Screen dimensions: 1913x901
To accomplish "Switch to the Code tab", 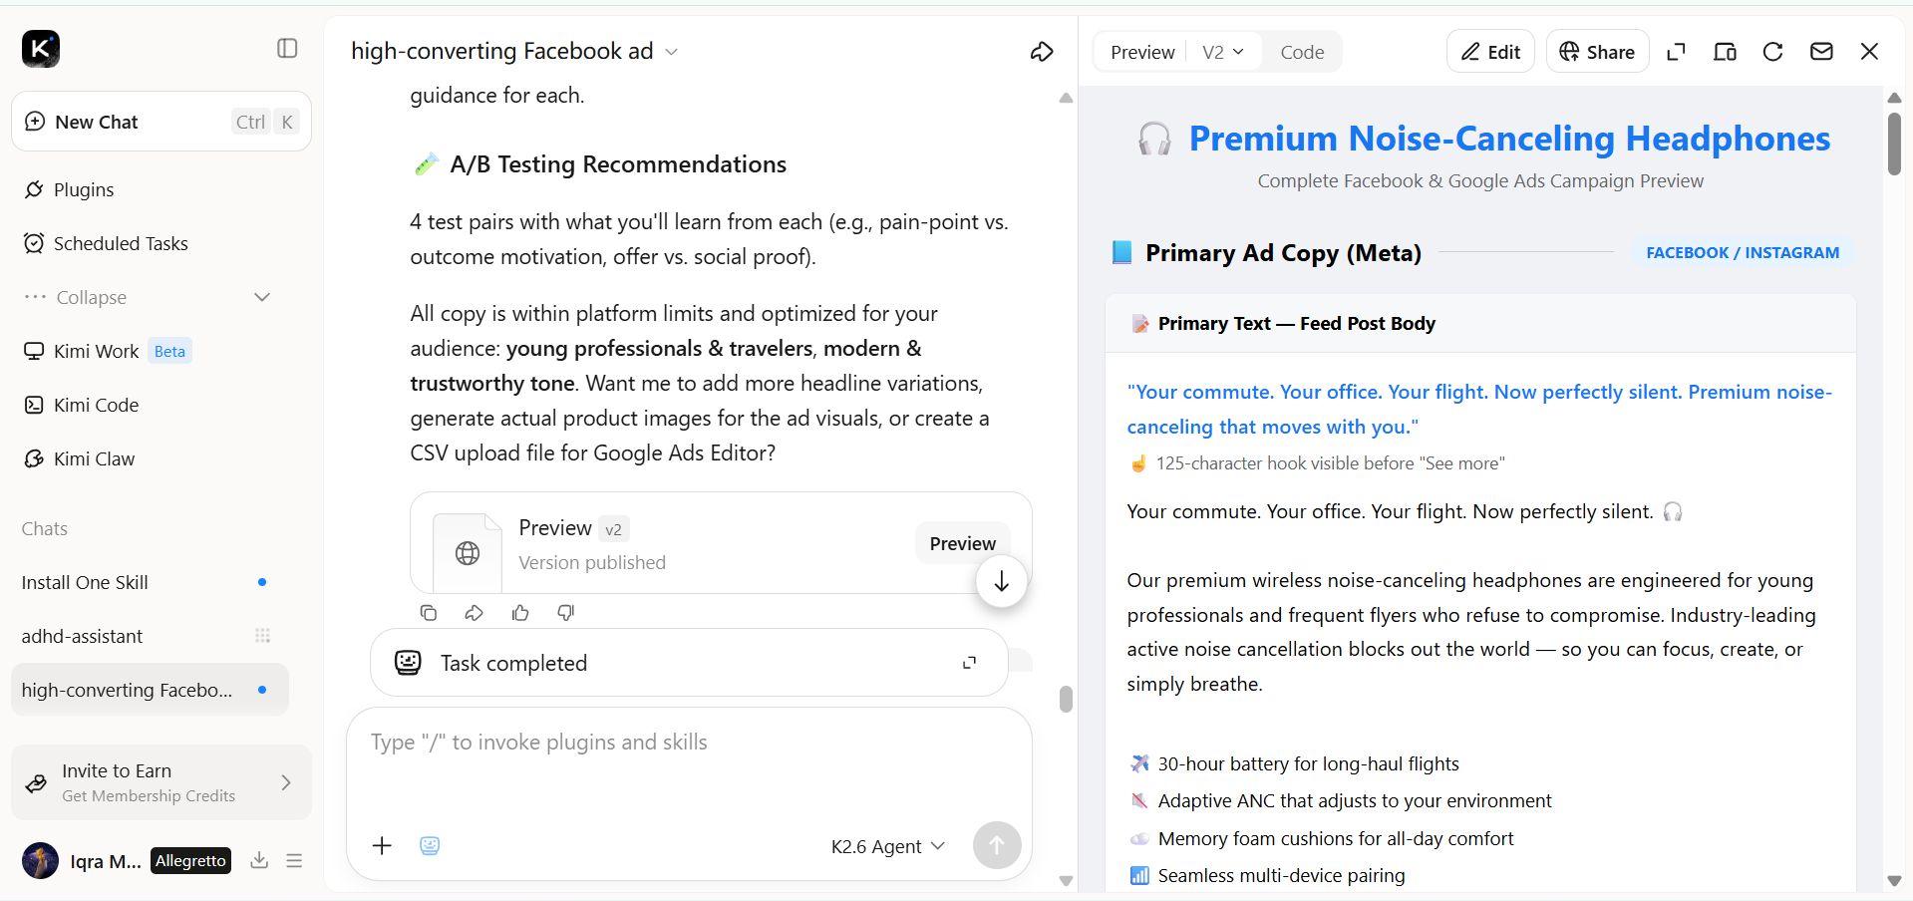I will (x=1302, y=52).
